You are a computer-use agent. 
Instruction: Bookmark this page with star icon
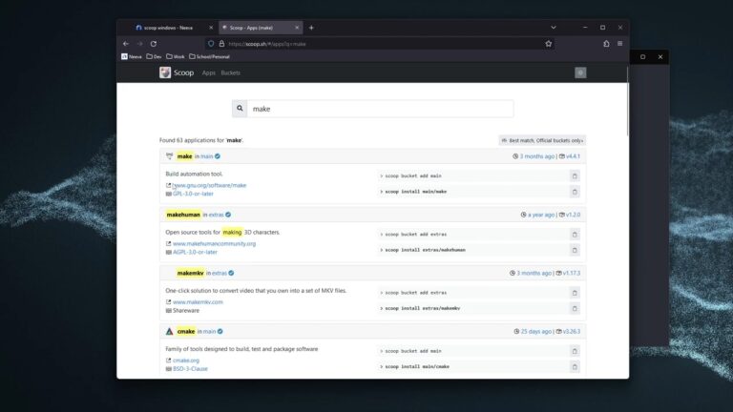[549, 44]
